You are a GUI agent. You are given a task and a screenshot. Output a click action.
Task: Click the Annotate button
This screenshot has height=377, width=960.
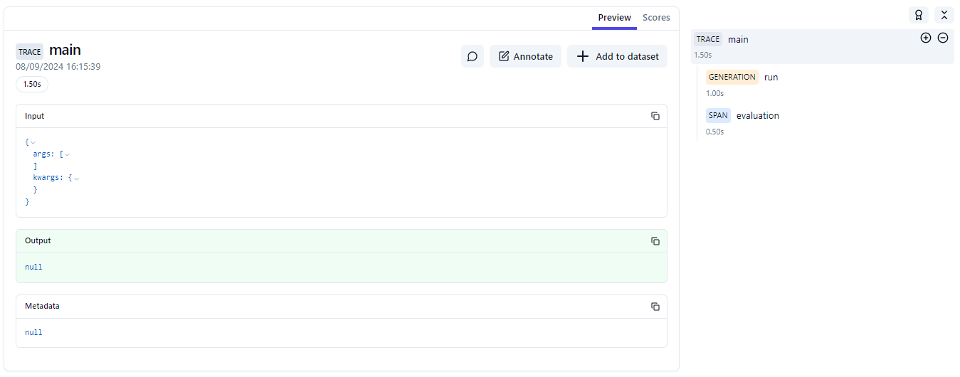pos(525,56)
